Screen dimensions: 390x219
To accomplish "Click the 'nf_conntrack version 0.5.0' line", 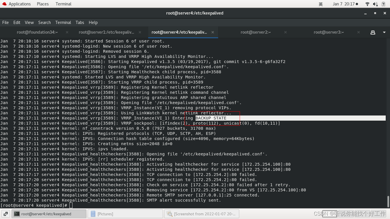I will pos(108,128).
